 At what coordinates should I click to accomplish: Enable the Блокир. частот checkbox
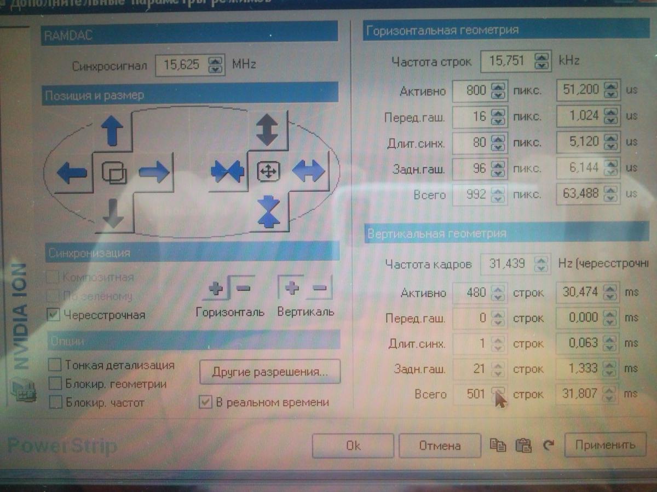[55, 403]
